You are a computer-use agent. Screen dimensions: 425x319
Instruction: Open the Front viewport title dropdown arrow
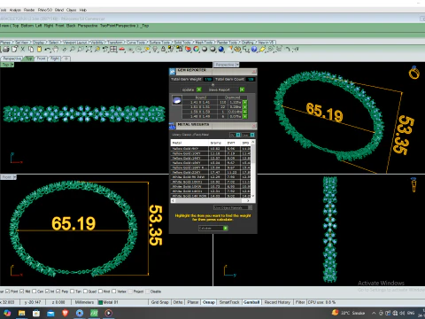coord(15,177)
